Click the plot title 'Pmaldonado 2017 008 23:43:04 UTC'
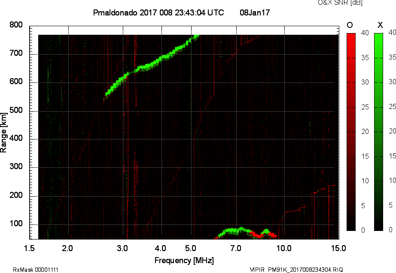Viewport: 396px width, 273px height. click(x=158, y=12)
